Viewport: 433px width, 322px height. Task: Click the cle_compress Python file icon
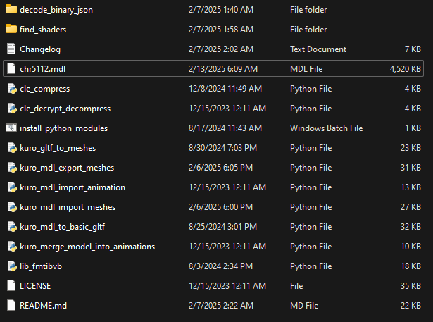[x=12, y=89]
